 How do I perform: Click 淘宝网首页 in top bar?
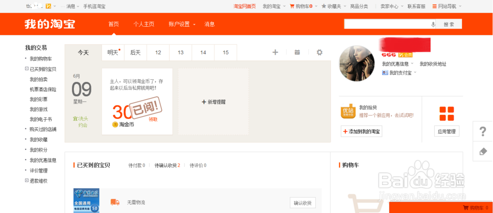pyautogui.click(x=245, y=6)
